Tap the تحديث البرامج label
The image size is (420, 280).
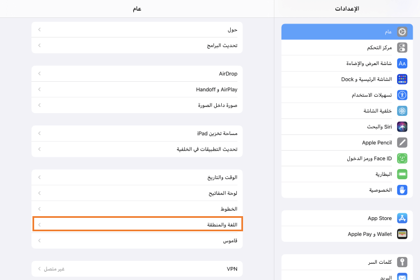click(x=222, y=45)
